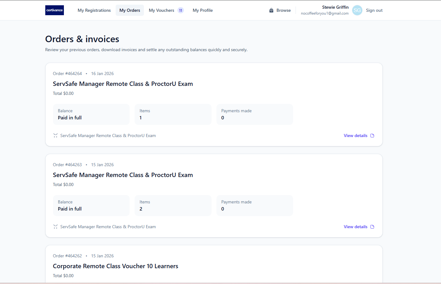Click cart icon in order #464264 item line
Image resolution: width=441 pixels, height=284 pixels.
[x=56, y=135]
